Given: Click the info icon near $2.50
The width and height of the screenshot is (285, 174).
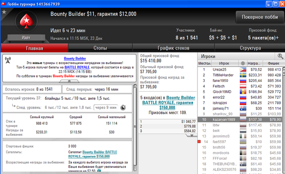Looking at the screenshot, I should pyautogui.click(x=99, y=171).
